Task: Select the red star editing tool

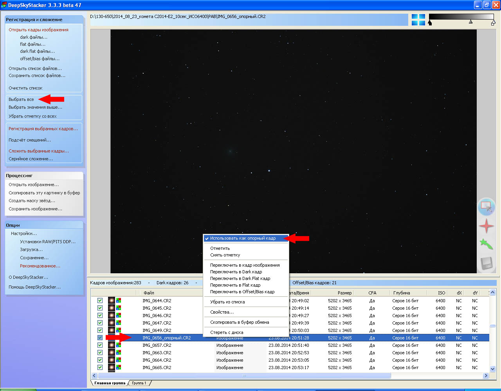Action: [486, 226]
